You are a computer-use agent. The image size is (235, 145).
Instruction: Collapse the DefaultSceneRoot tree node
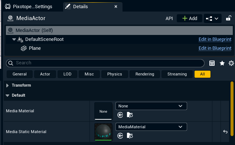click(x=14, y=39)
